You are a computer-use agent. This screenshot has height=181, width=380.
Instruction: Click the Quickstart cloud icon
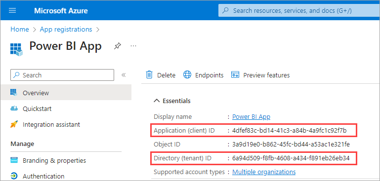click(14, 108)
